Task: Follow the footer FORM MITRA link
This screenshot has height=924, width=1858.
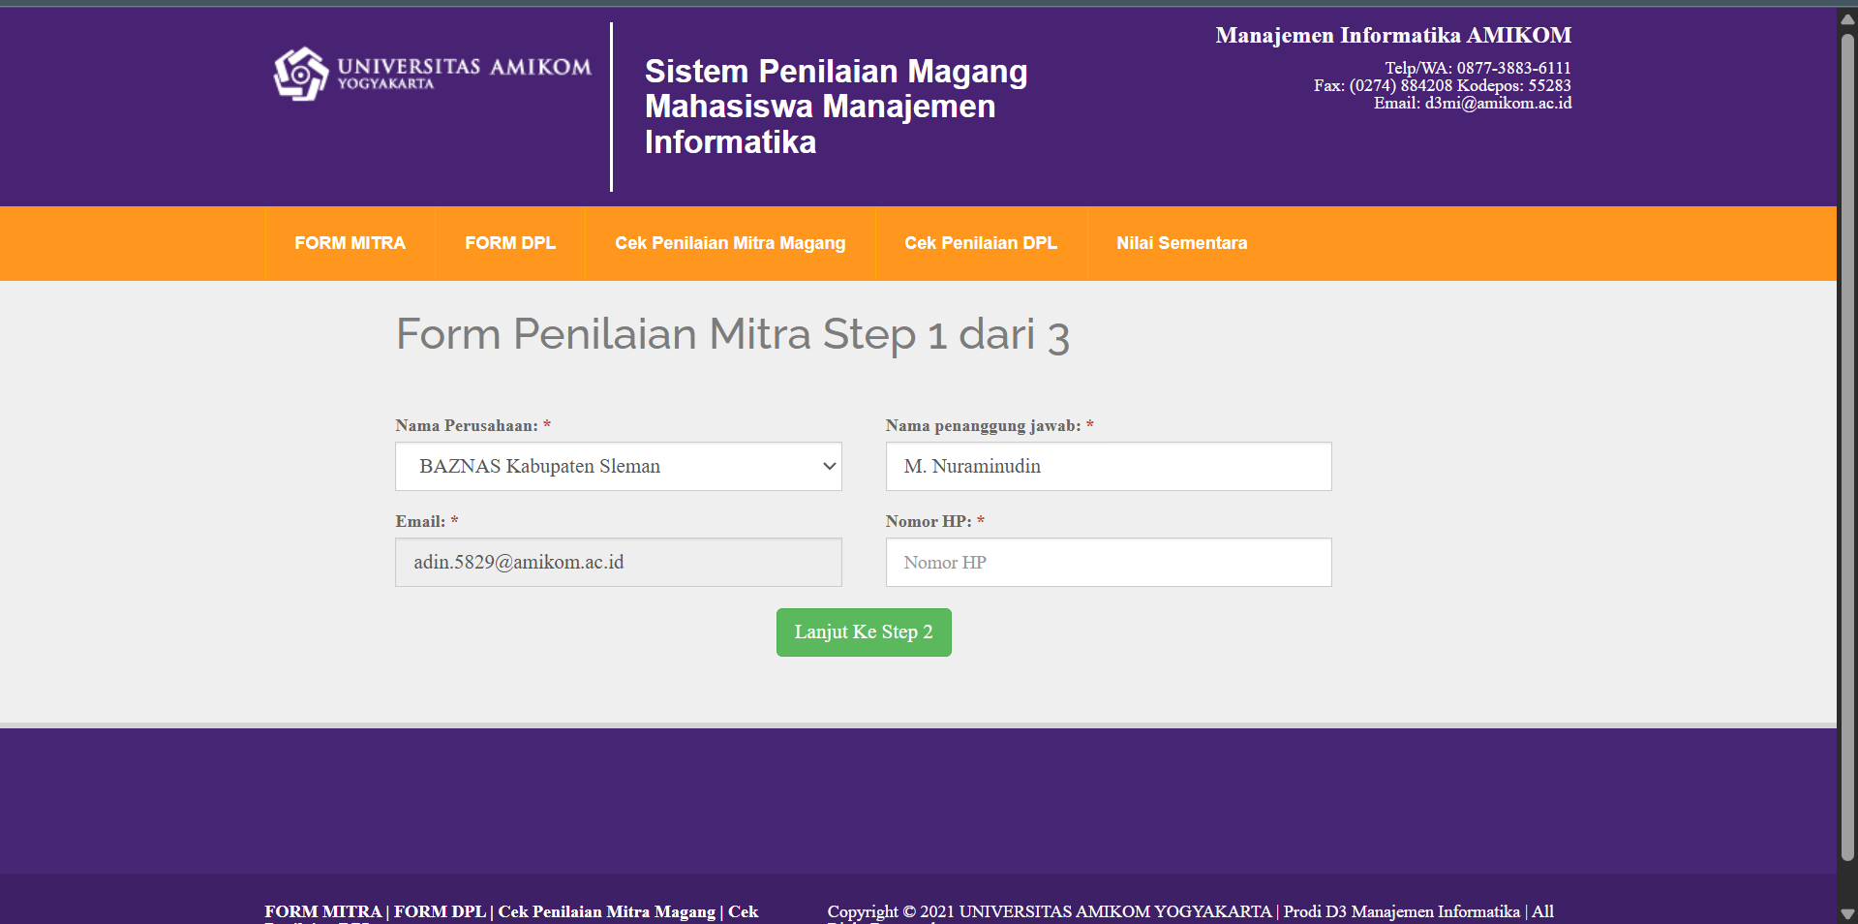Action: coord(323,911)
